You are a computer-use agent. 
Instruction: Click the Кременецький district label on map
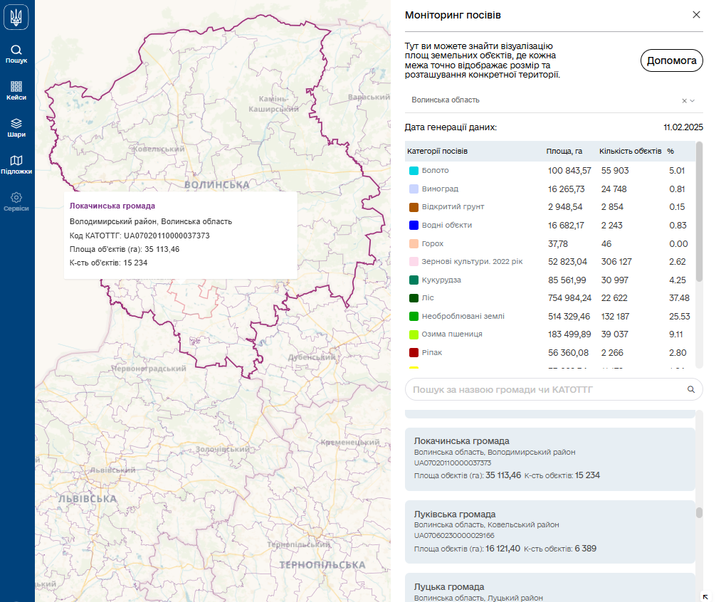pos(350,442)
